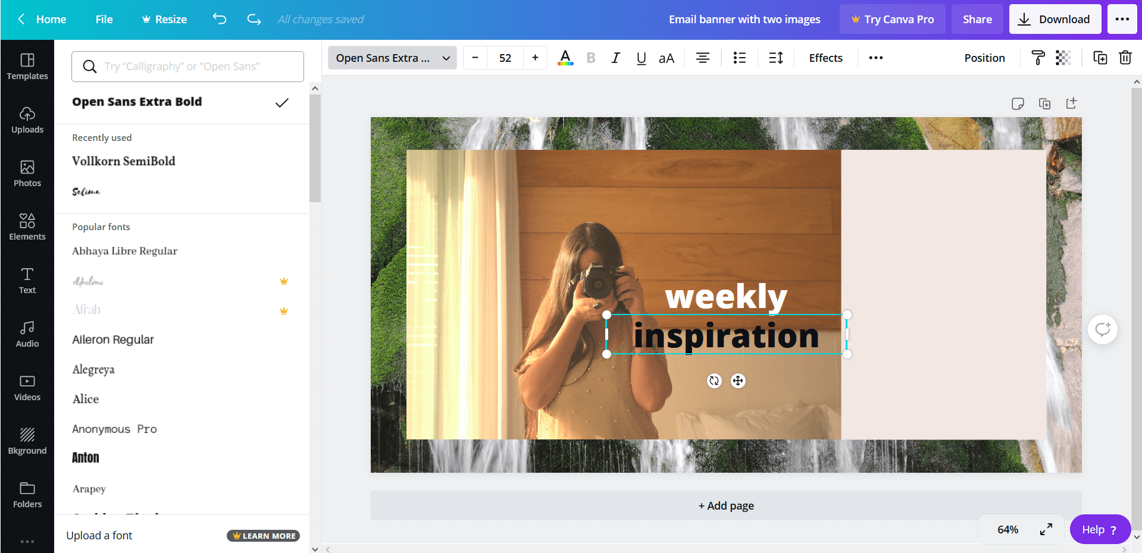Open the File menu

[x=104, y=18]
